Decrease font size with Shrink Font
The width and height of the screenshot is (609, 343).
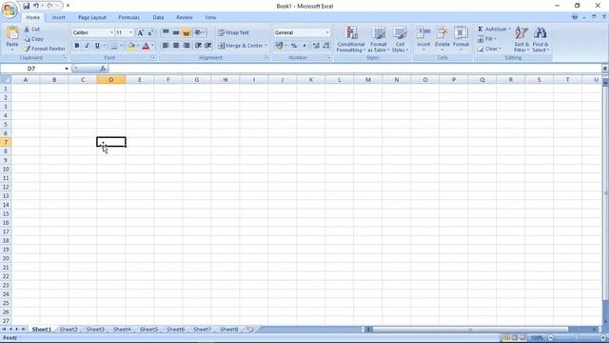pyautogui.click(x=150, y=33)
